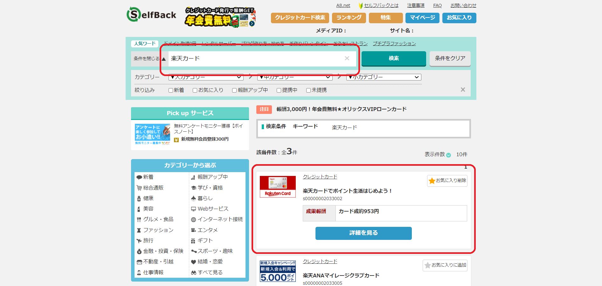The height and width of the screenshot is (286, 602).
Task: Click the 金融・投資・保険 money bag icon
Action: [x=139, y=251]
